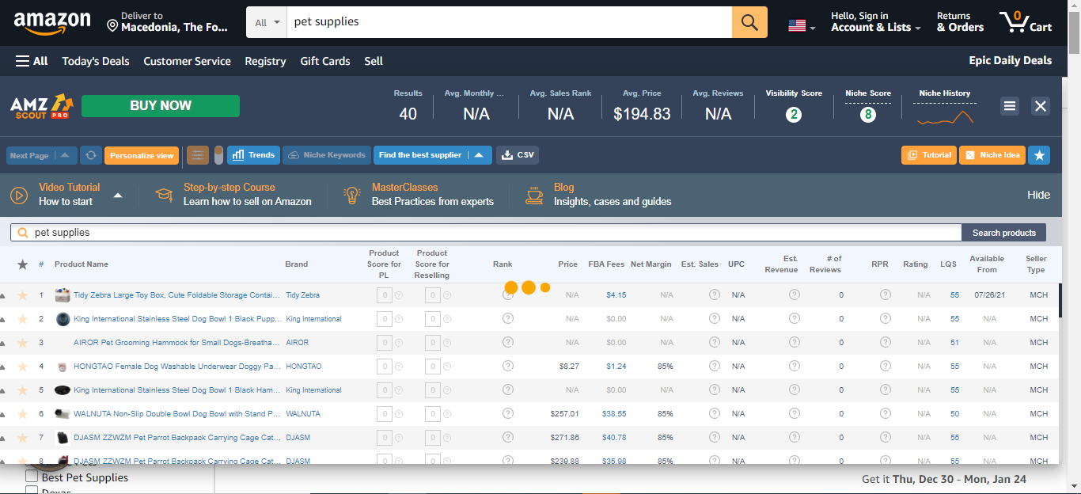Click the blue star favorites button
Viewport: 1081px width, 494px height.
coord(1039,155)
